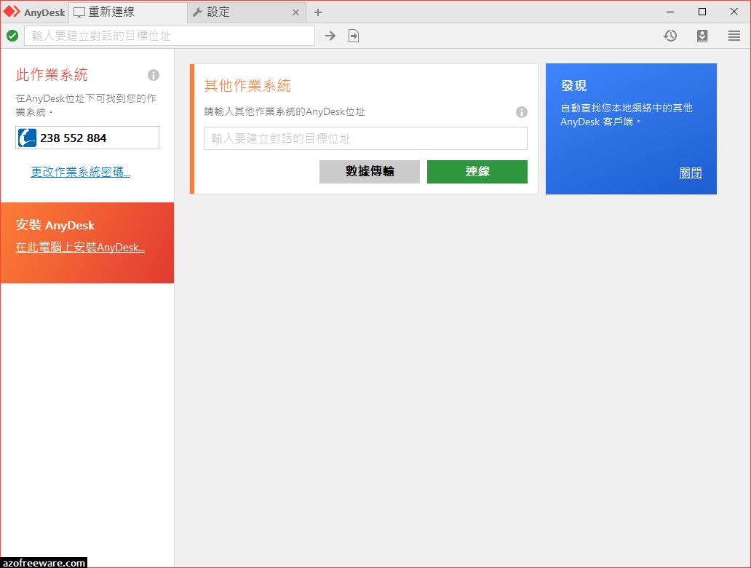Image resolution: width=751 pixels, height=568 pixels.
Task: Maximize the AnyDesk window
Action: [702, 12]
